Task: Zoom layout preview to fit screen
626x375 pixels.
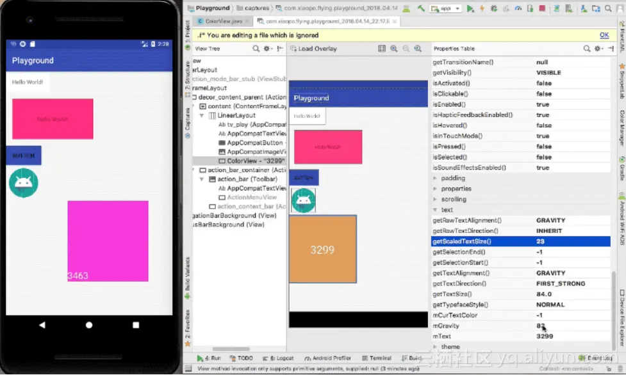Action: [418, 49]
